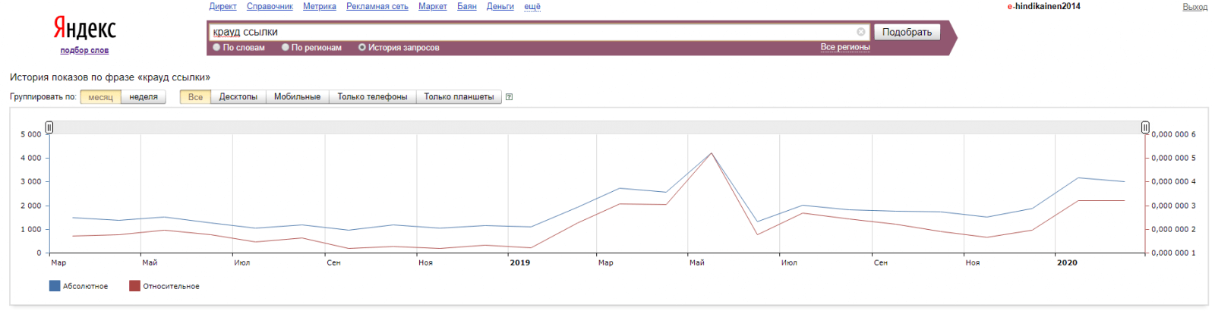The height and width of the screenshot is (311, 1215).
Task: Click the '2019' x-axis label
Action: coord(520,262)
